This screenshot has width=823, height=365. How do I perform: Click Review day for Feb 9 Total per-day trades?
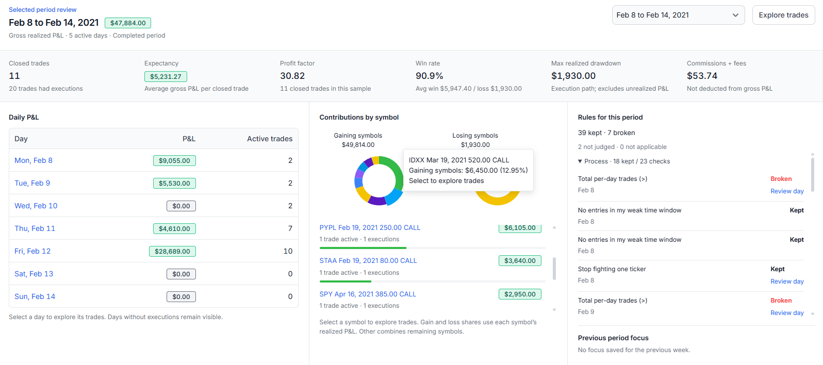787,313
